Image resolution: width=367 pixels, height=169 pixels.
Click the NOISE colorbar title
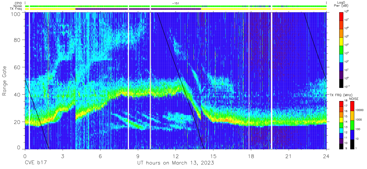coord(354,98)
